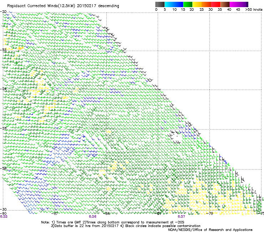The width and height of the screenshot is (264, 232).
Task: Click the '-28' latitude axis label
Action: pos(3,168)
